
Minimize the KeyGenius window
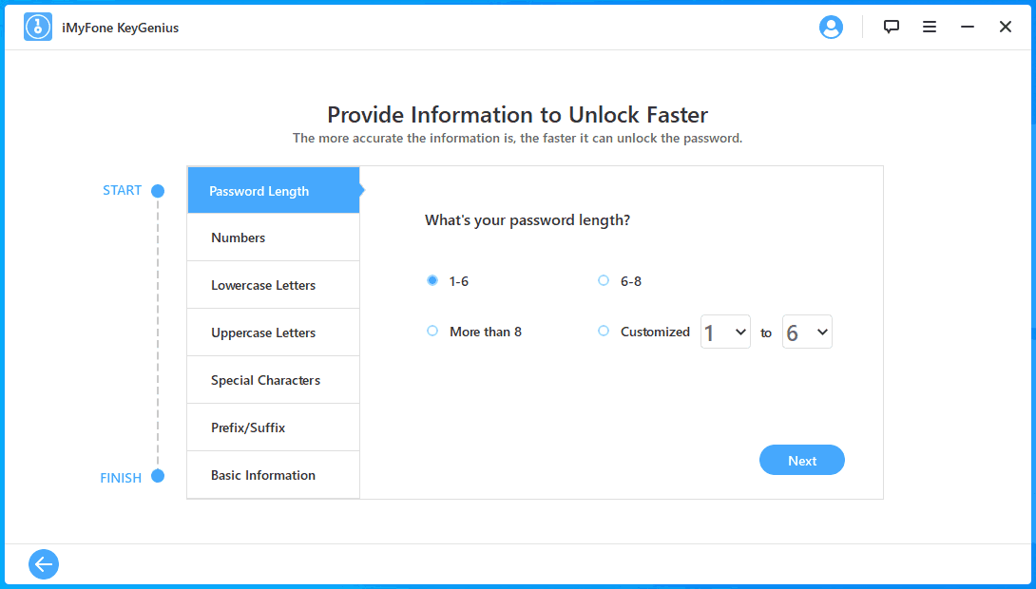point(968,27)
